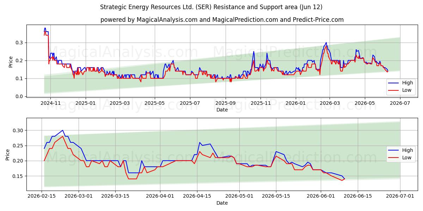Screen dimensions: 423x211
Task: Click the '2026-05' tick label in top chart
Action: (x=365, y=103)
